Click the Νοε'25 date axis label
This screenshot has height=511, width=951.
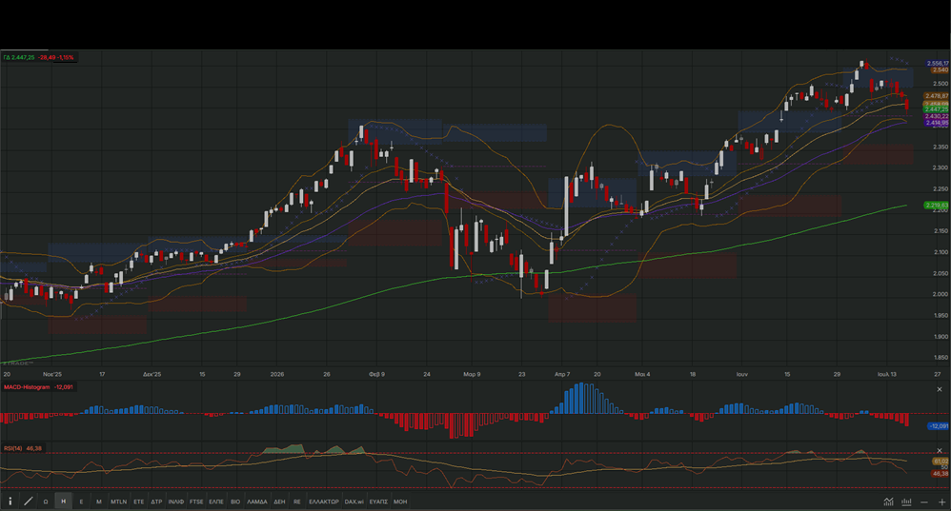(x=52, y=374)
